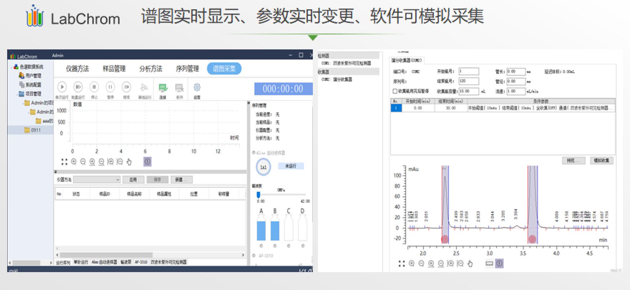Open the settings (设置) gear icon
The height and width of the screenshot is (290, 630).
click(197, 87)
